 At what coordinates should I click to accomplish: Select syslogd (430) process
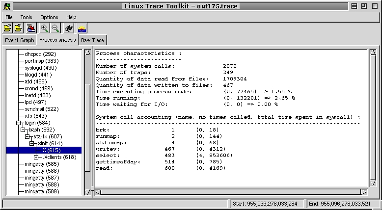click(x=41, y=68)
